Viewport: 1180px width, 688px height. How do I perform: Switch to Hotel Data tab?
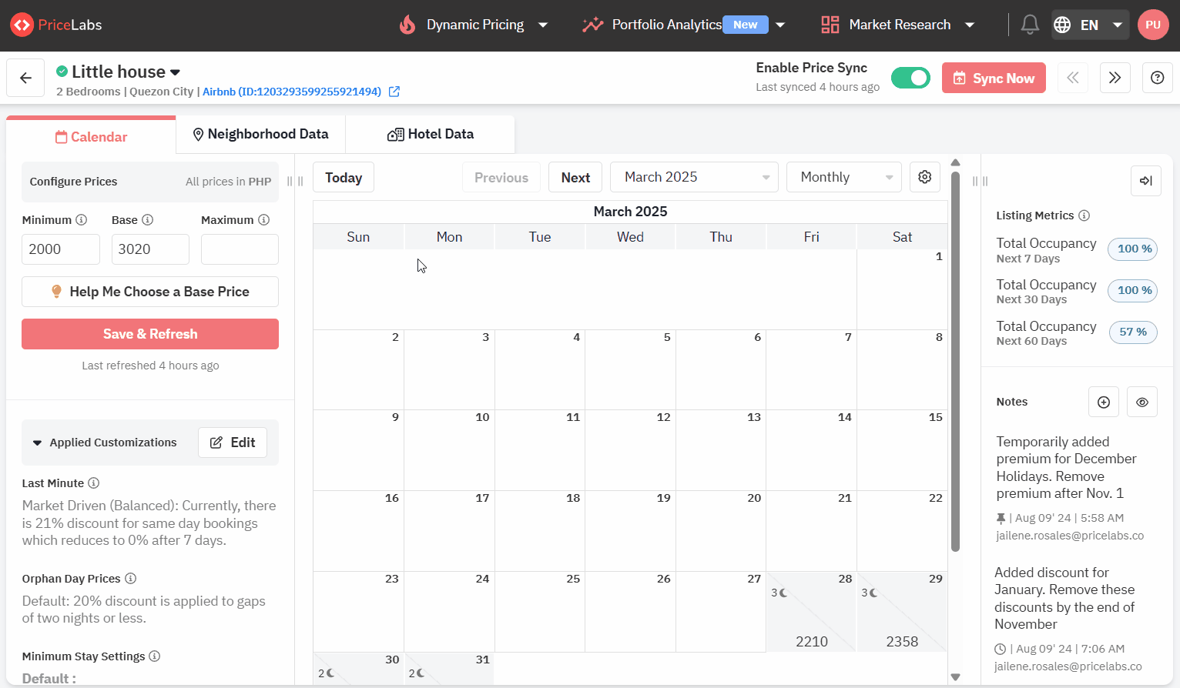pyautogui.click(x=430, y=134)
